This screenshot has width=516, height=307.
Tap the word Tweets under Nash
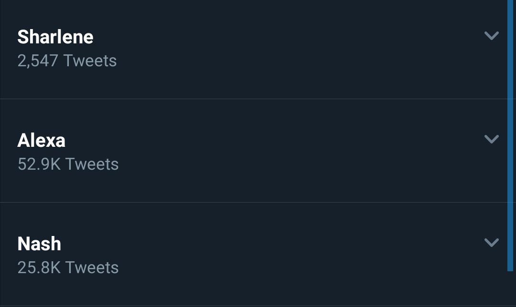tap(92, 267)
